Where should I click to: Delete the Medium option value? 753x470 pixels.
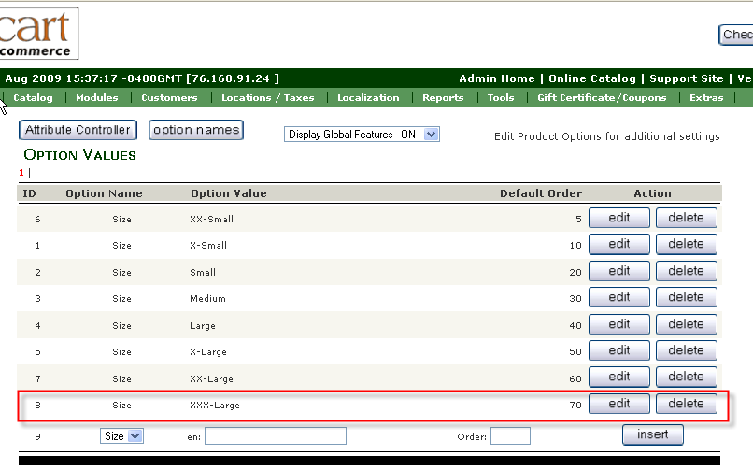(x=686, y=298)
